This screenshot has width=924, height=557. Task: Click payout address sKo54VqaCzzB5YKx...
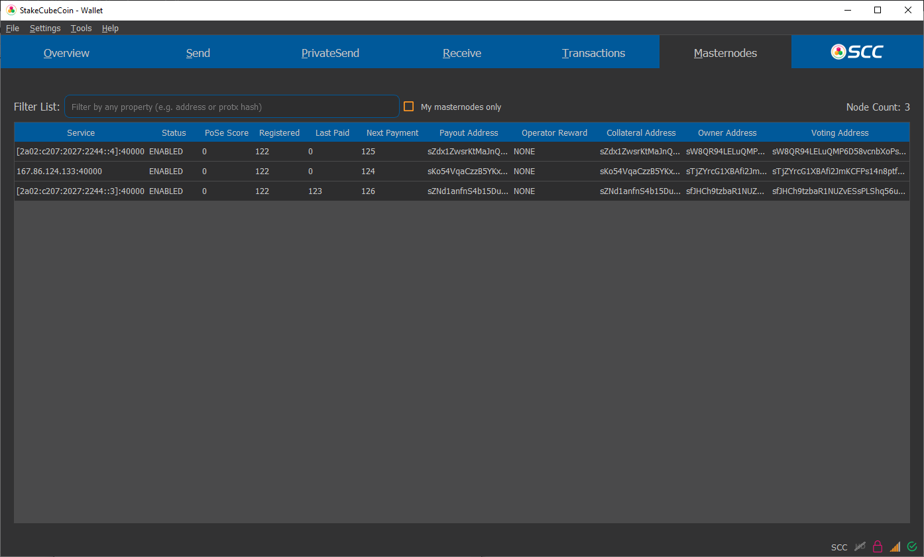468,172
